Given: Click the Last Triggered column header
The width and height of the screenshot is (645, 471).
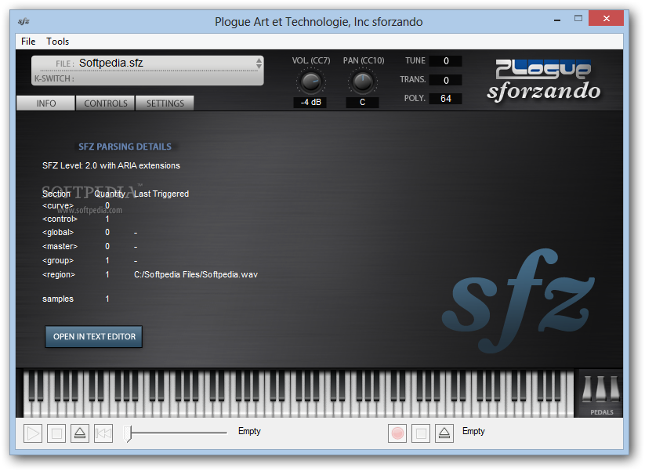Looking at the screenshot, I should [x=161, y=194].
